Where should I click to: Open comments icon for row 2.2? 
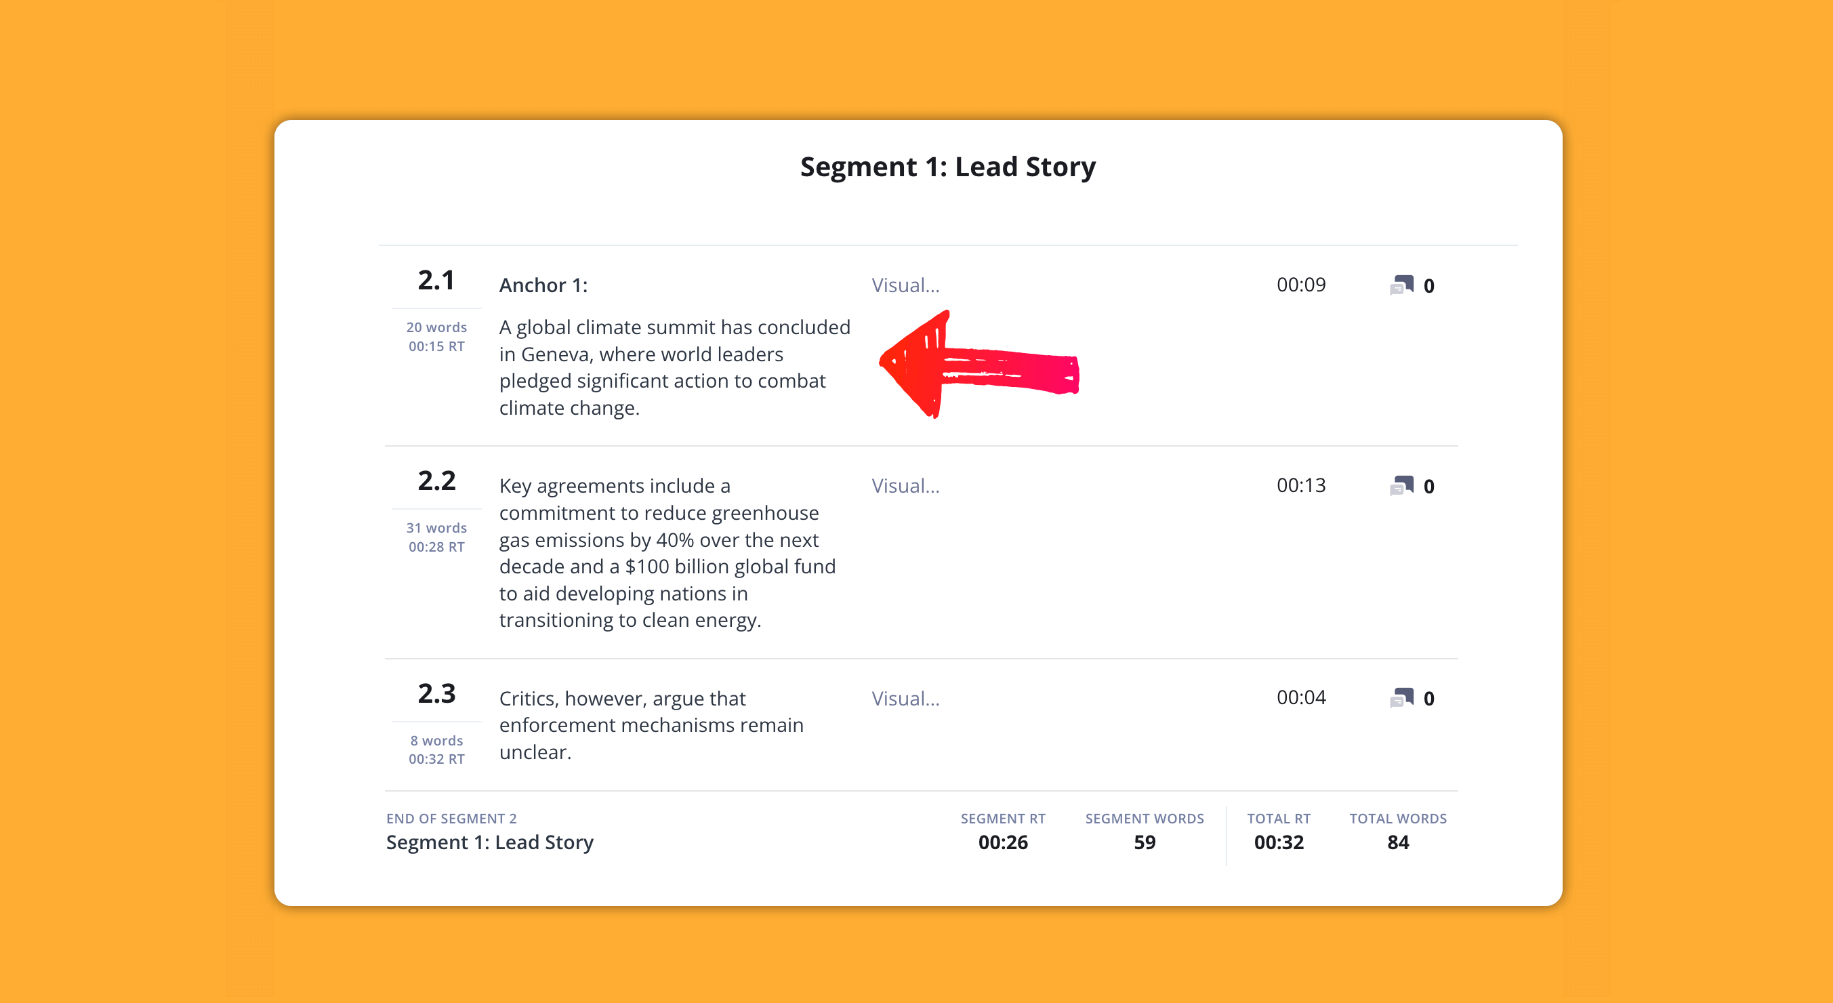click(1402, 486)
